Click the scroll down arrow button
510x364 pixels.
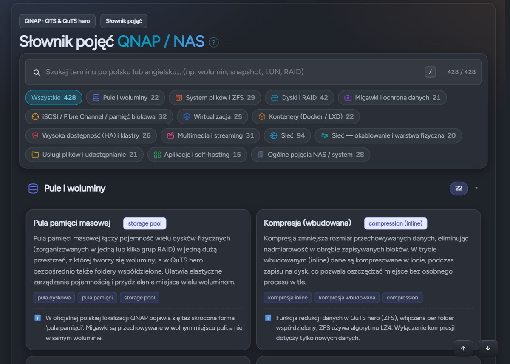pyautogui.click(x=488, y=348)
